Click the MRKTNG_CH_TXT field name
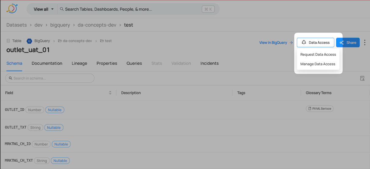Screen dimensions: 370x169 (19, 160)
